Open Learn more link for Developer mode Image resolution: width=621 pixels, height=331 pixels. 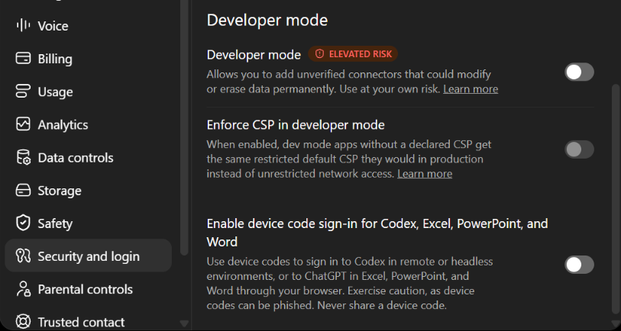click(471, 89)
